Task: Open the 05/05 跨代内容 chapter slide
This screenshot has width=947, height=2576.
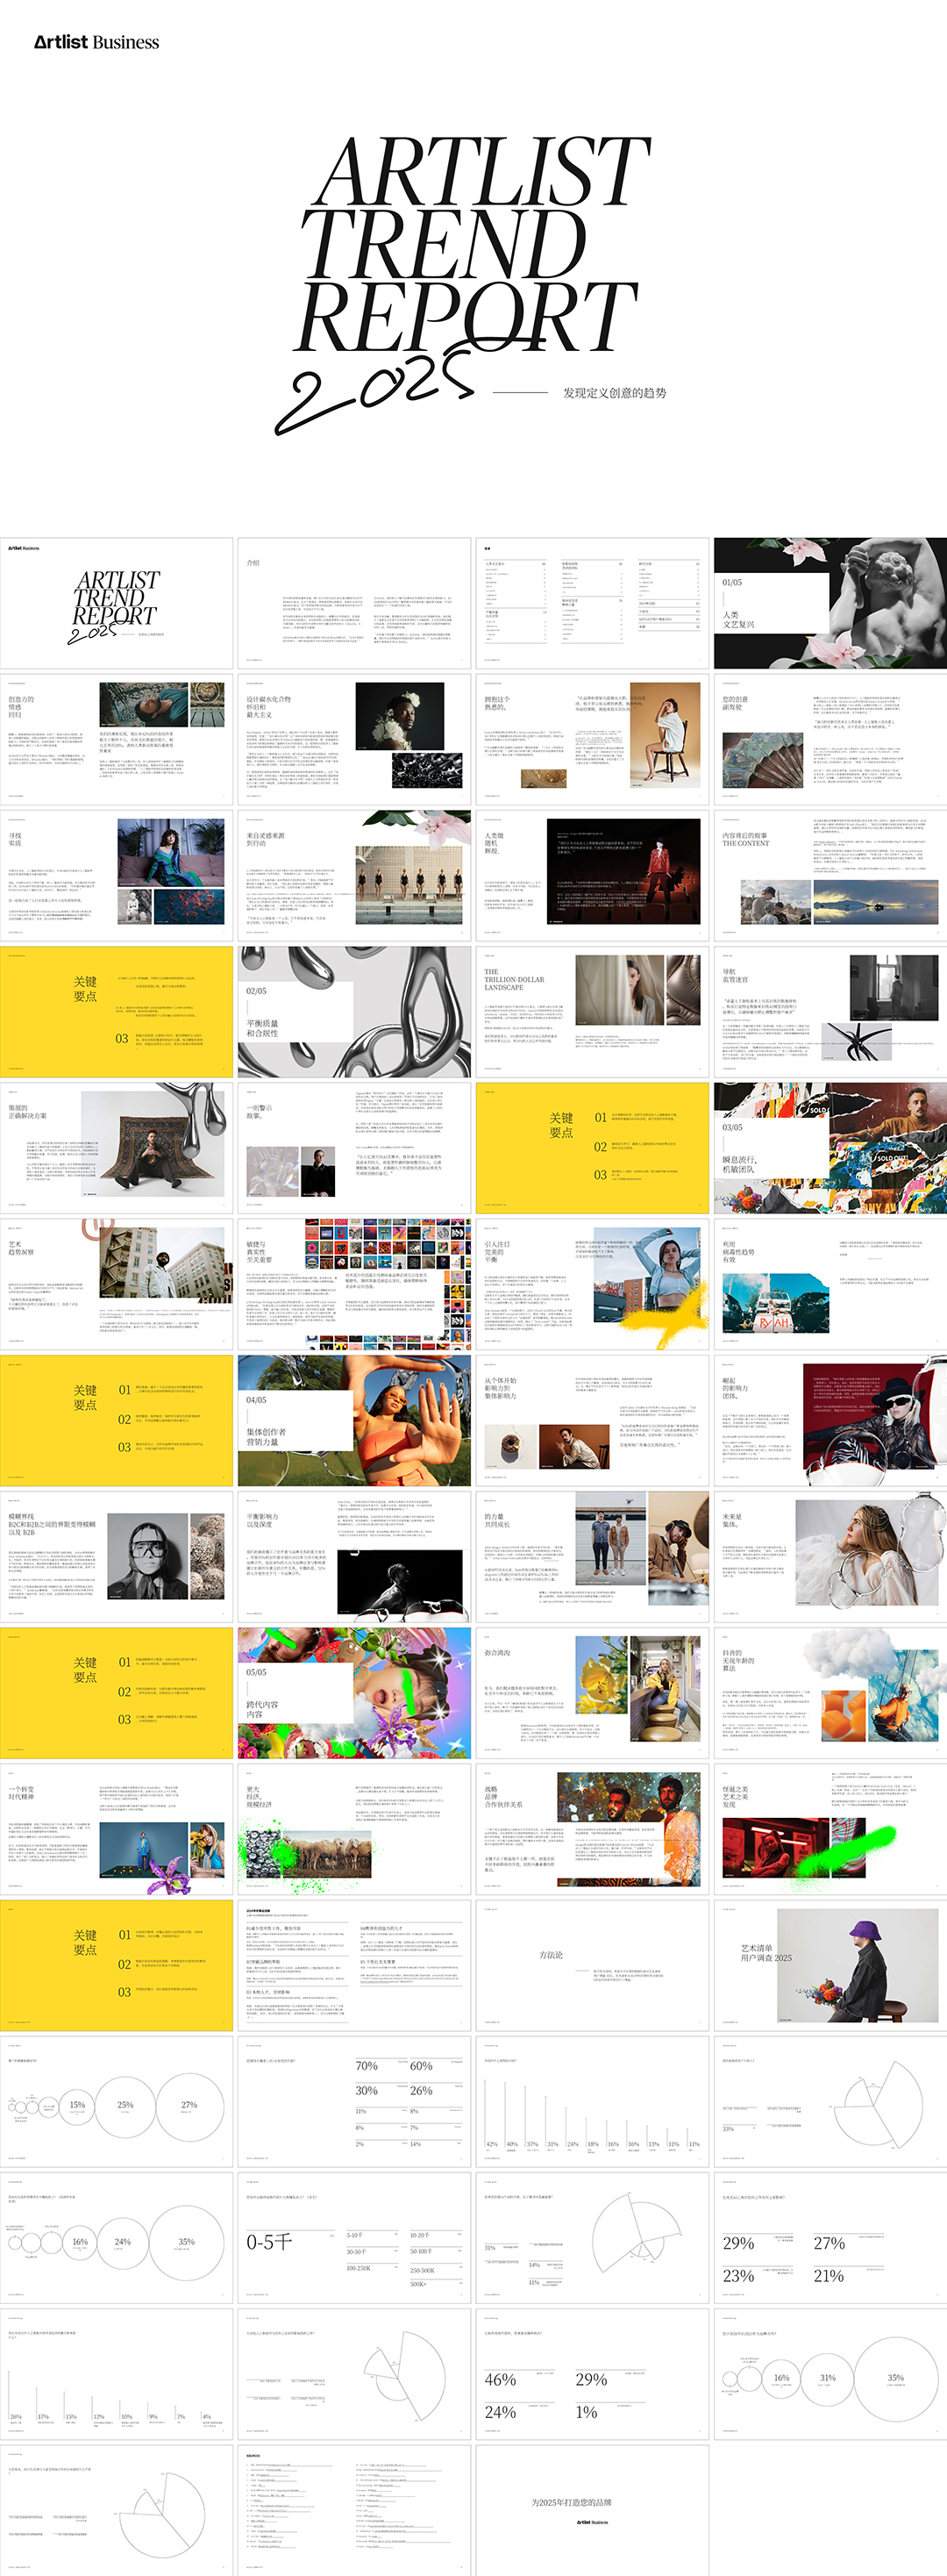Action: 354,1693
